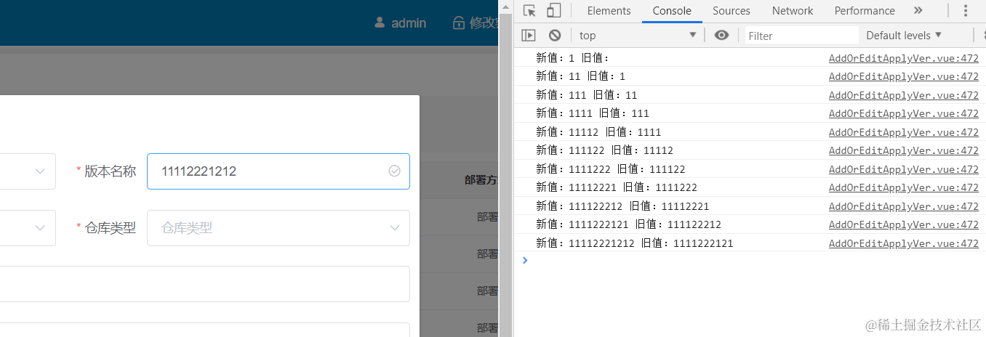Open source link for log 新值：1111222121

point(904,224)
